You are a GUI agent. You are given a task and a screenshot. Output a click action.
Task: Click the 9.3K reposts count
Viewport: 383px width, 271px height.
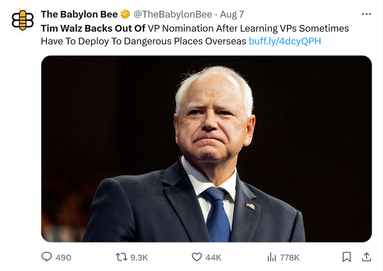[x=139, y=257]
